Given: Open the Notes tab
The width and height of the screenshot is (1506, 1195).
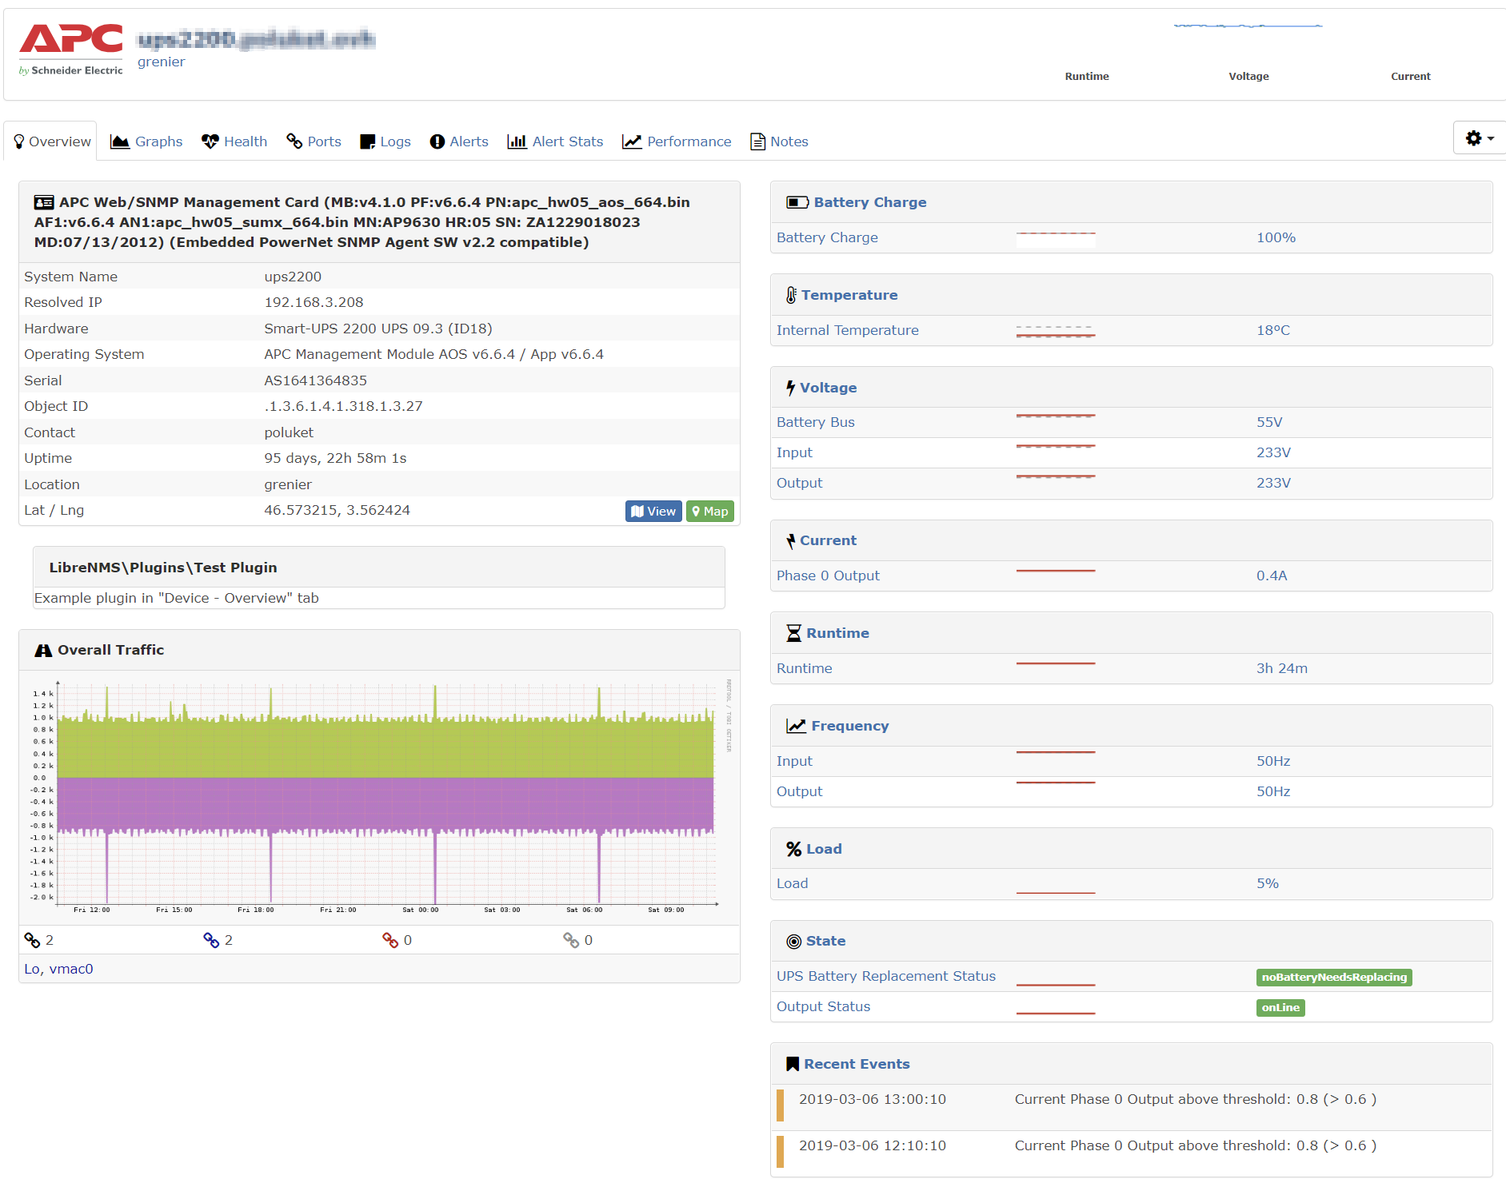Looking at the screenshot, I should tap(780, 141).
